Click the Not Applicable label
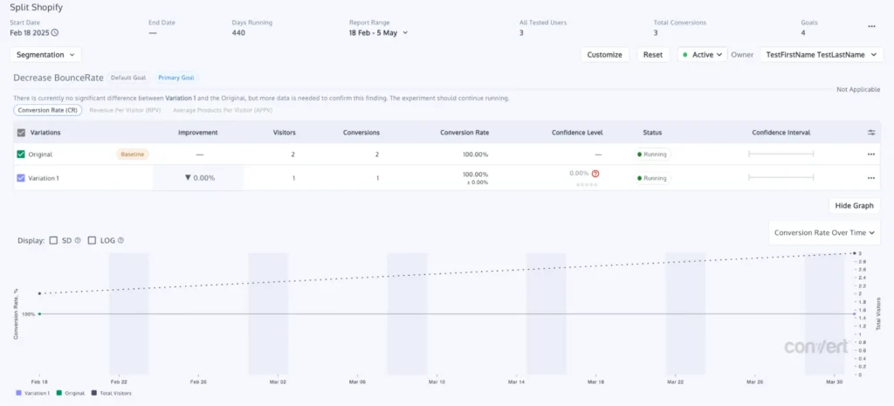 click(x=858, y=90)
